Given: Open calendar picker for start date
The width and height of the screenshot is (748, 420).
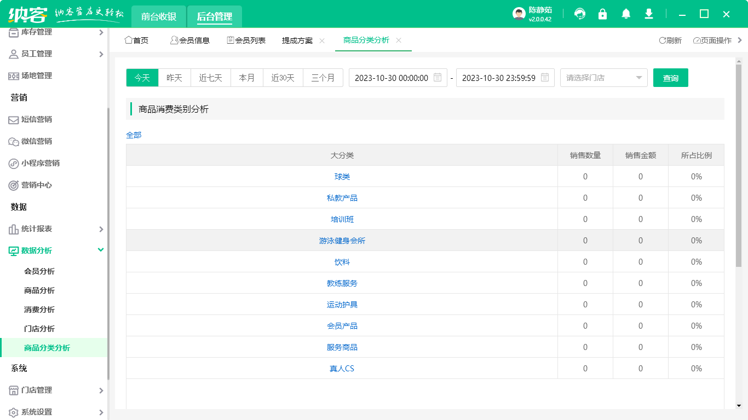Looking at the screenshot, I should coord(438,78).
